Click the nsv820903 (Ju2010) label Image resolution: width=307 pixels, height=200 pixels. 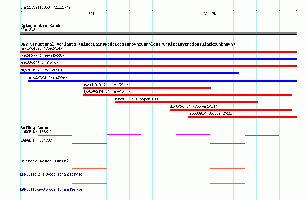click(39, 63)
